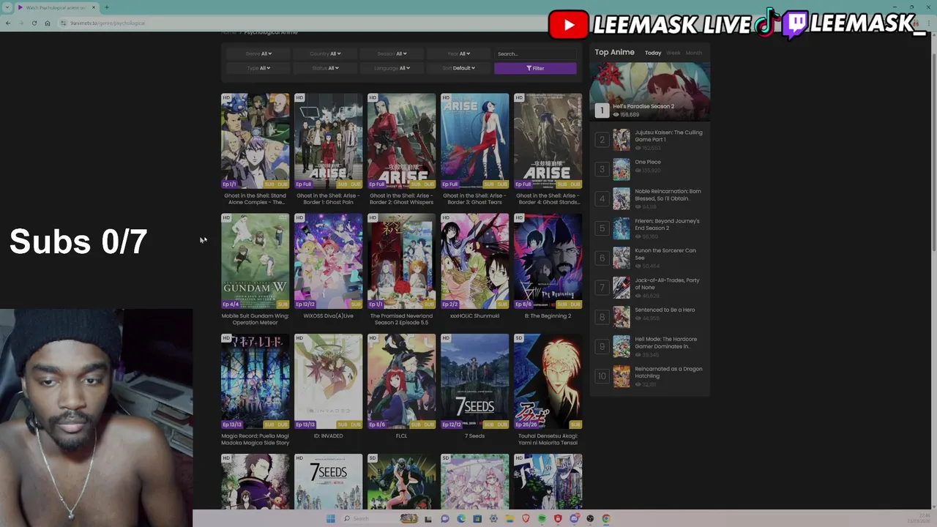Open One Piece in Top Anime
Viewport: 937px width, 527px height.
pyautogui.click(x=648, y=162)
